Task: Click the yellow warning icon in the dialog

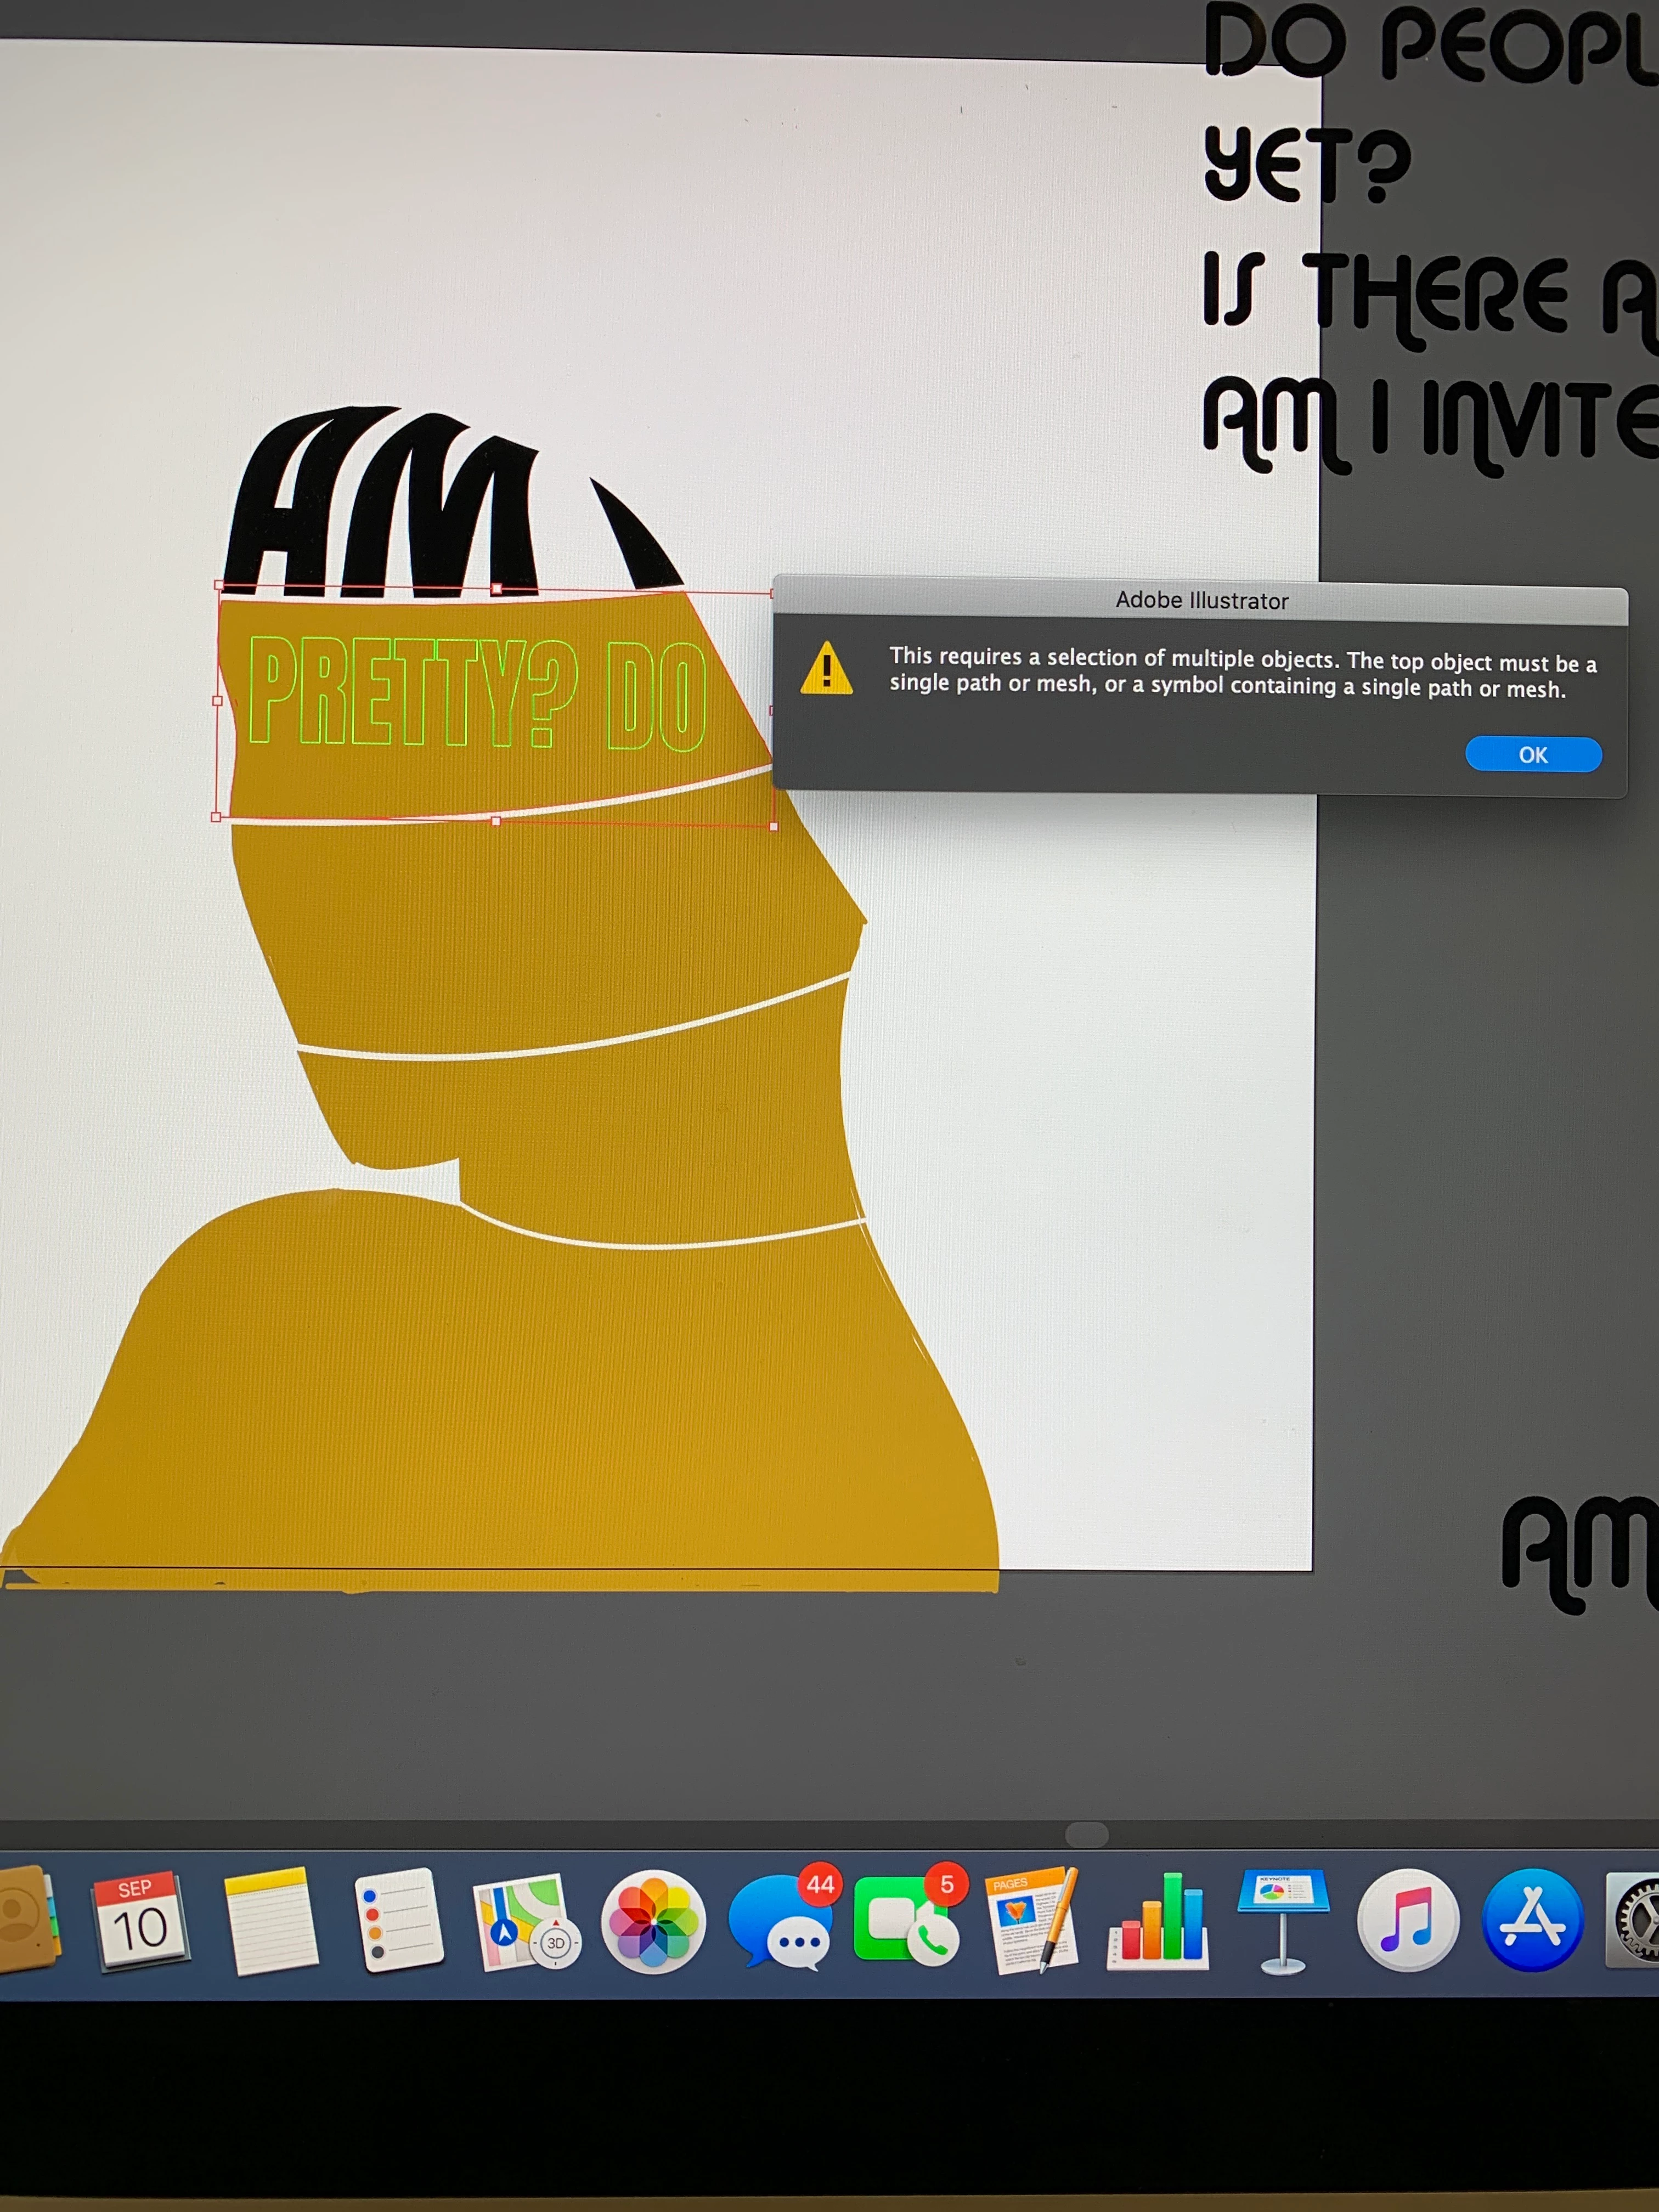Action: coord(826,668)
